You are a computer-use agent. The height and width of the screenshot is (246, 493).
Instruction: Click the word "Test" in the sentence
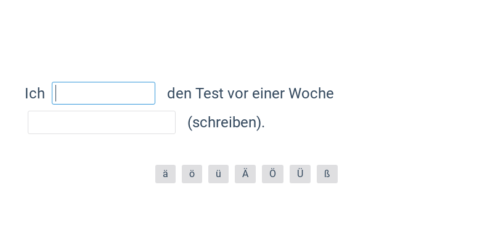coord(210,93)
